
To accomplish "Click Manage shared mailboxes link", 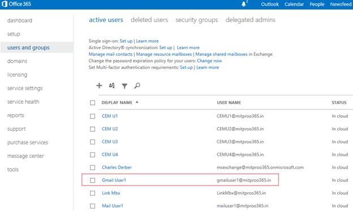I will click(221, 54).
